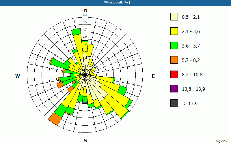Click the N compass label
The height and width of the screenshot is (144, 231).
[x=85, y=10]
